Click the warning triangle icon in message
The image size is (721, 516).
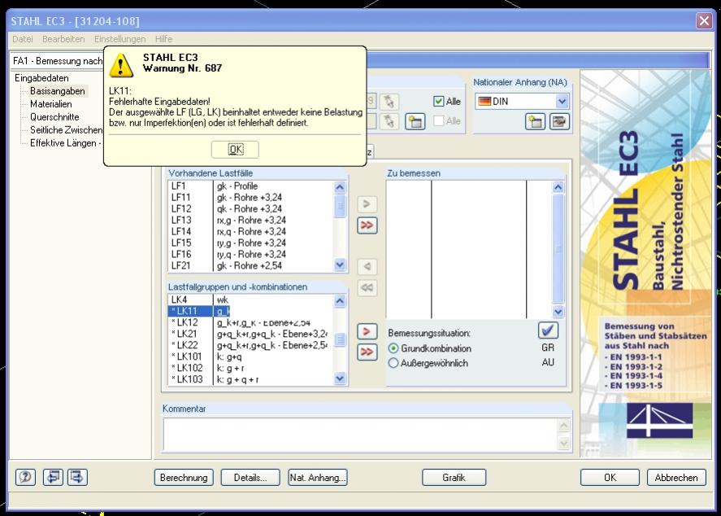(x=121, y=65)
